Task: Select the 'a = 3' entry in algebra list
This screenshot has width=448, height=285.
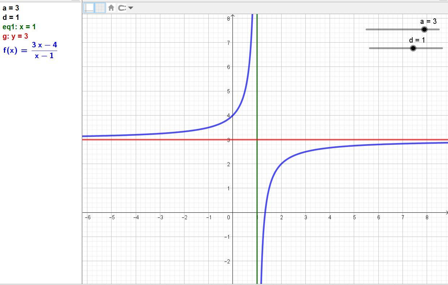Action: click(11, 8)
